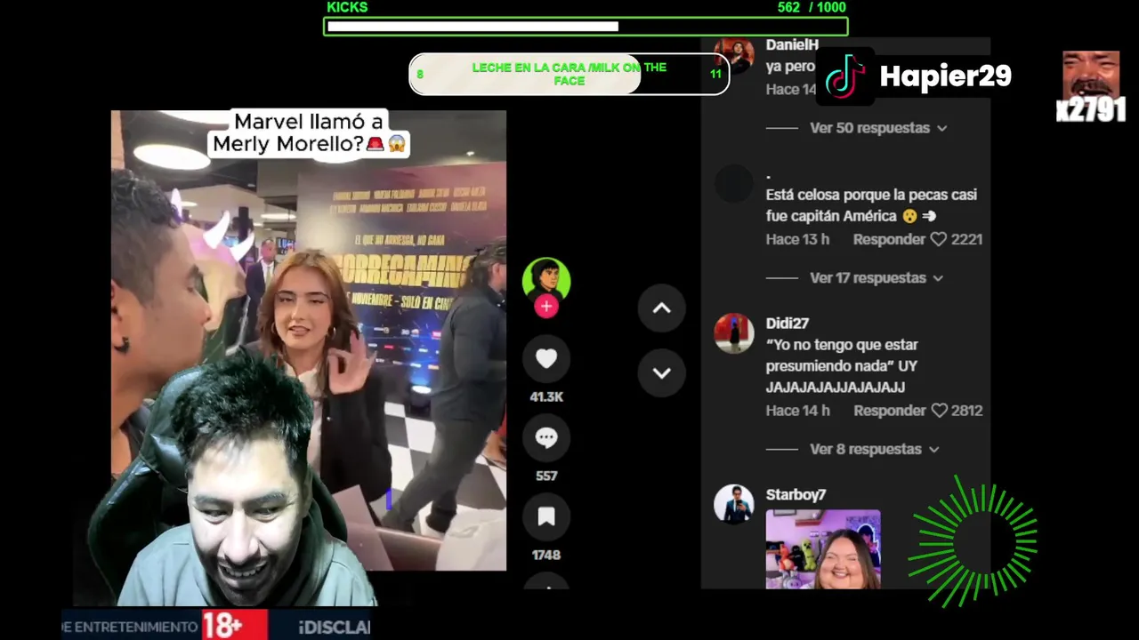Reply to Didi27's comment
This screenshot has width=1139, height=640.
click(x=890, y=411)
